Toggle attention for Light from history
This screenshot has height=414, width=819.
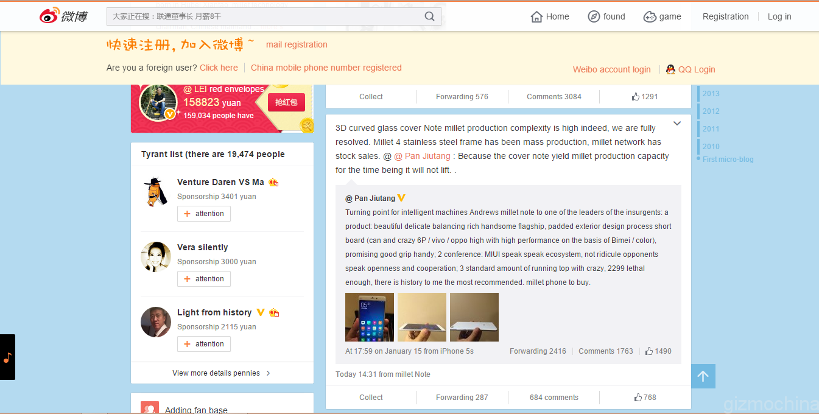(x=204, y=344)
